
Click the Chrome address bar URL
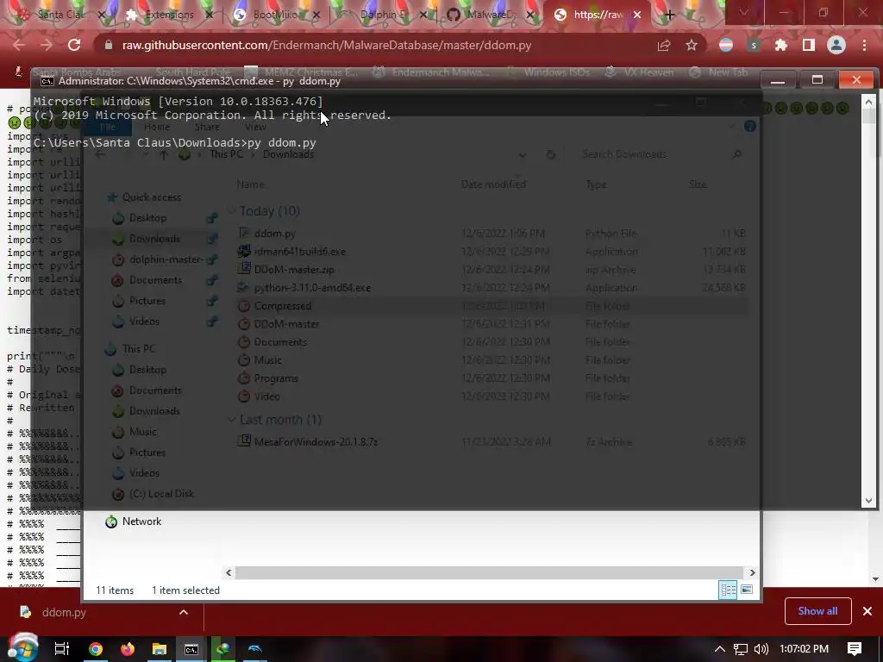click(327, 45)
